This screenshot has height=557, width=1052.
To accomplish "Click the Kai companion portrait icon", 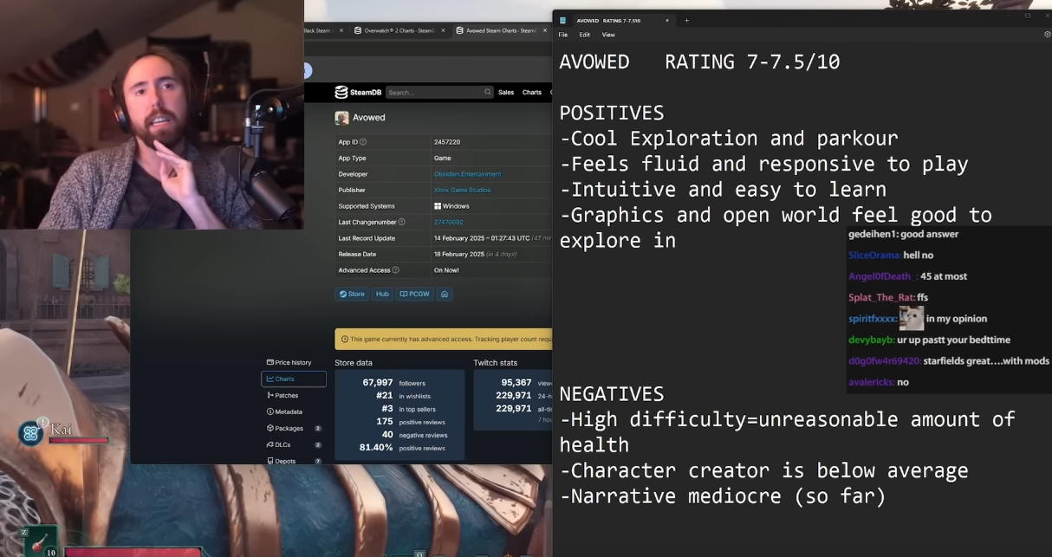I will pyautogui.click(x=30, y=432).
